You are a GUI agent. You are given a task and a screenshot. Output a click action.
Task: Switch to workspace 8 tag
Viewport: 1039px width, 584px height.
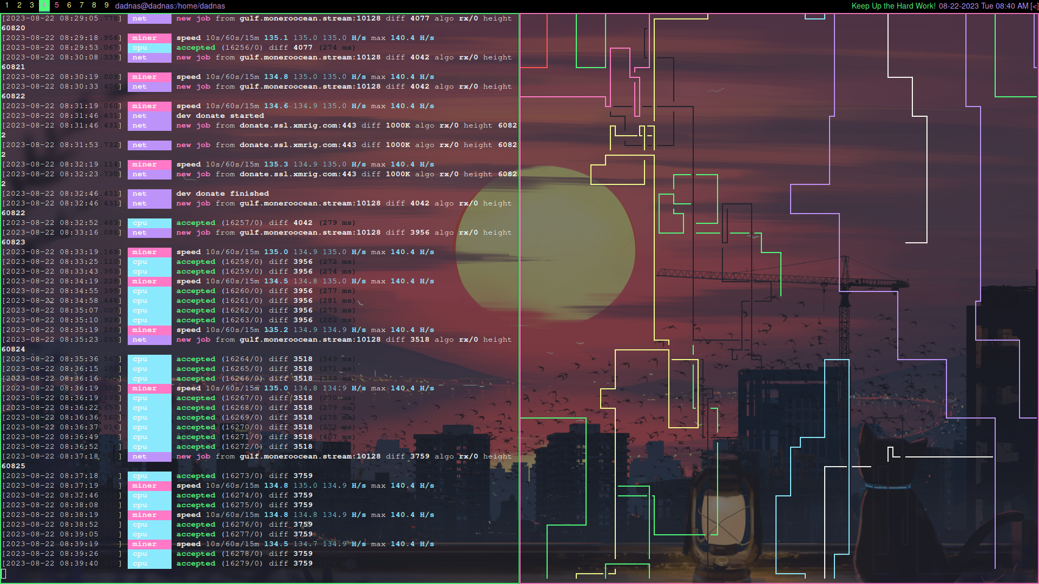click(x=94, y=5)
